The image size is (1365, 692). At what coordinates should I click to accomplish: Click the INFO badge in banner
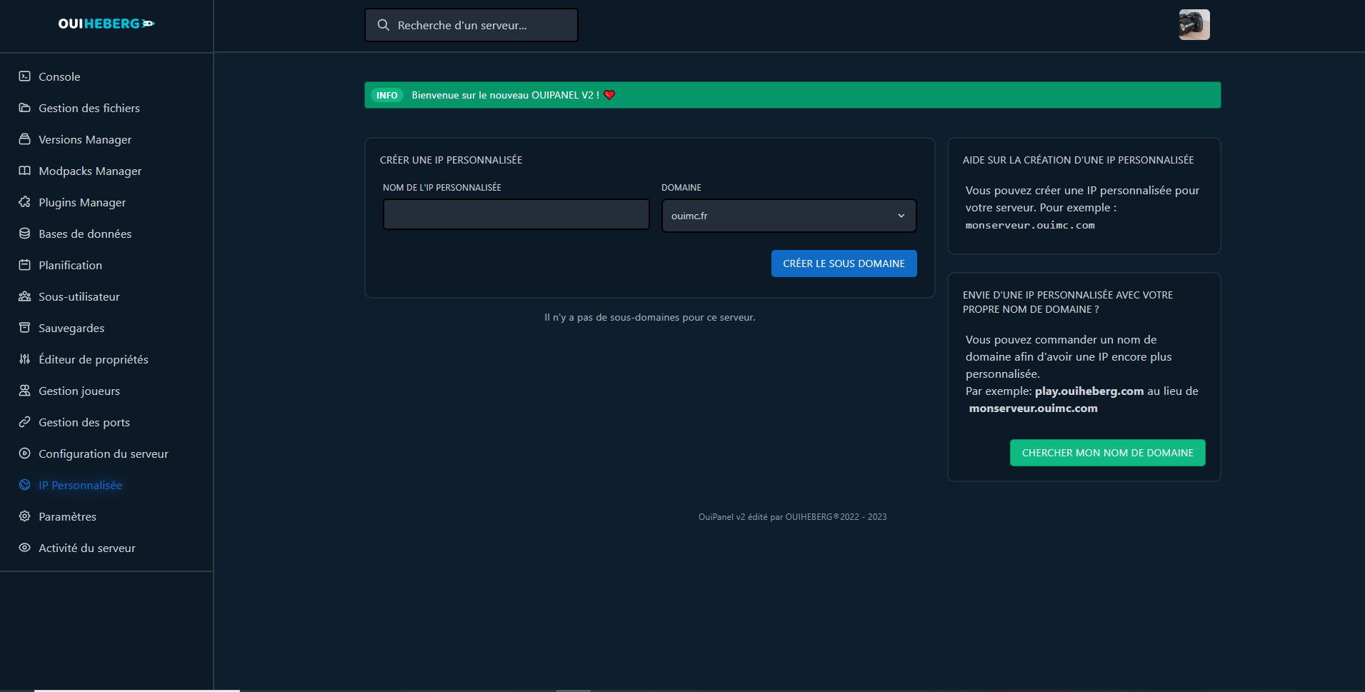[x=387, y=95]
